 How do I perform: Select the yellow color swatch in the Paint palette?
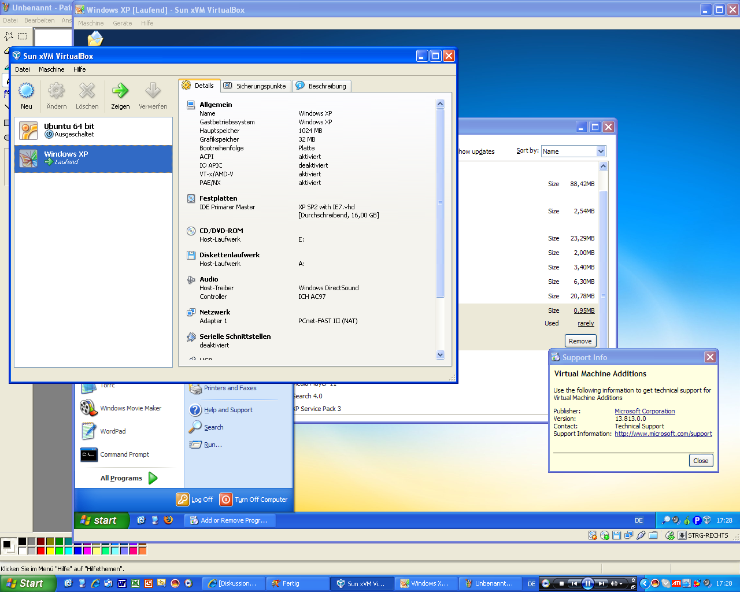pos(50,550)
